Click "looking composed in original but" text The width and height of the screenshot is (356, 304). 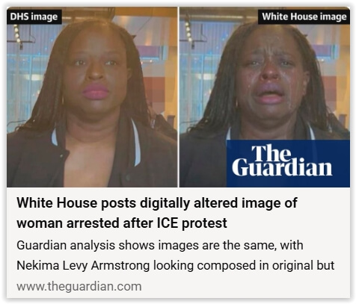[x=244, y=265]
